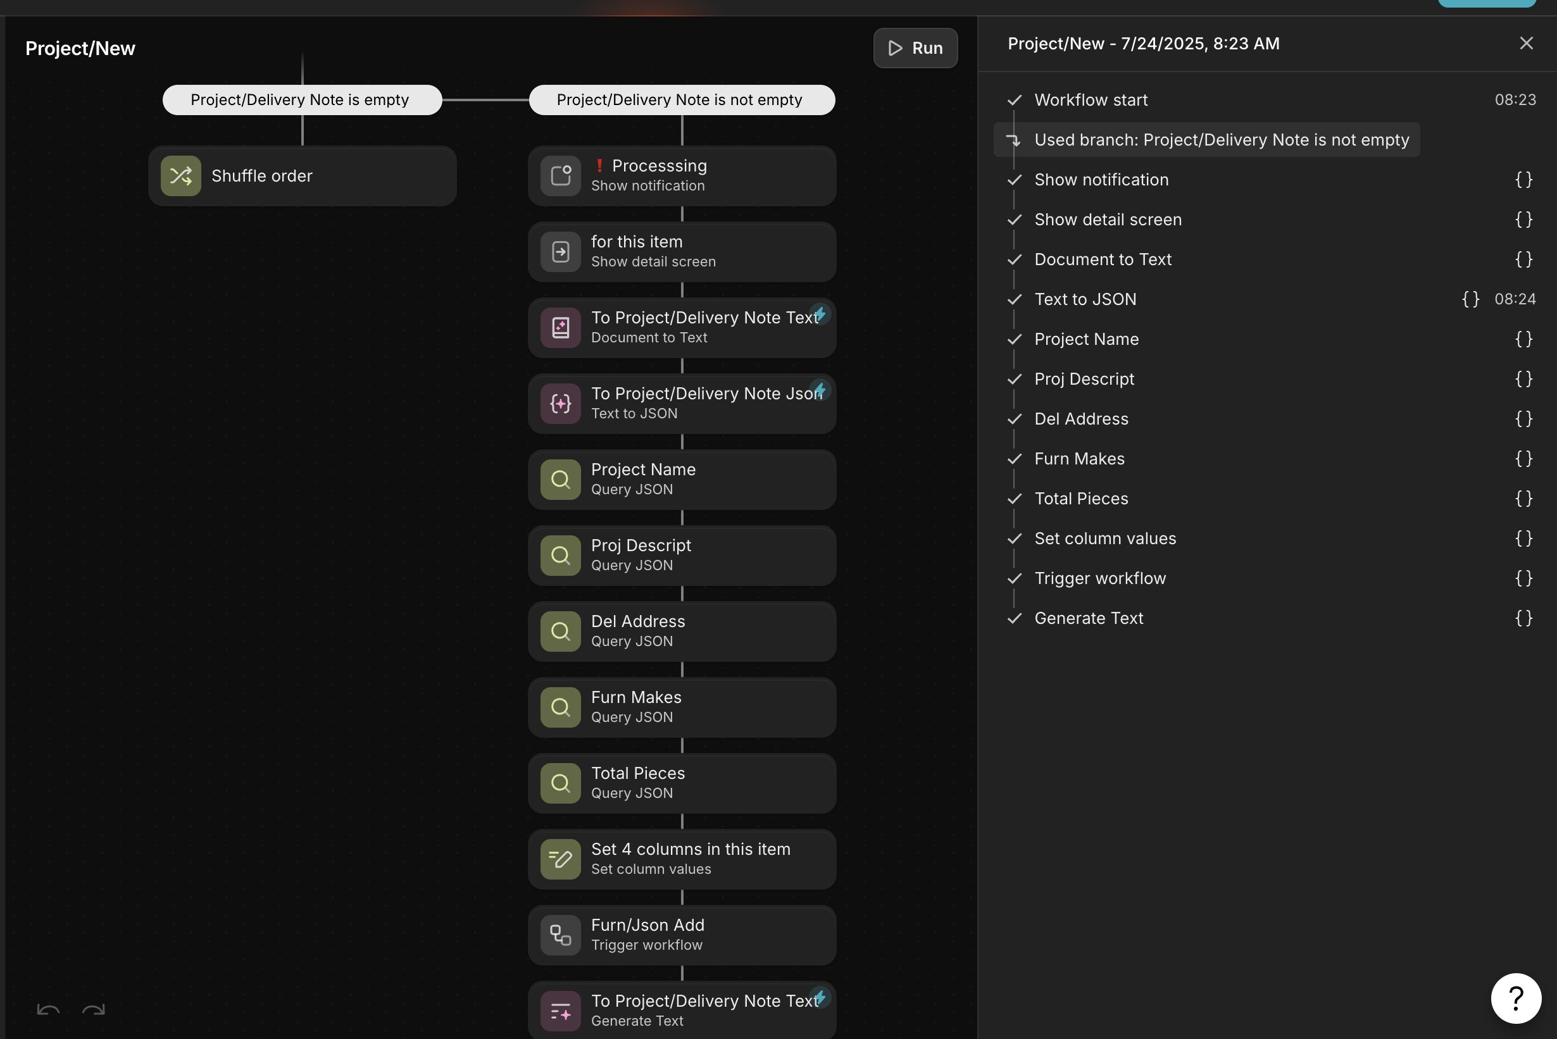Select the Project/Delivery Note is not empty branch
The height and width of the screenshot is (1039, 1557).
pyautogui.click(x=682, y=99)
